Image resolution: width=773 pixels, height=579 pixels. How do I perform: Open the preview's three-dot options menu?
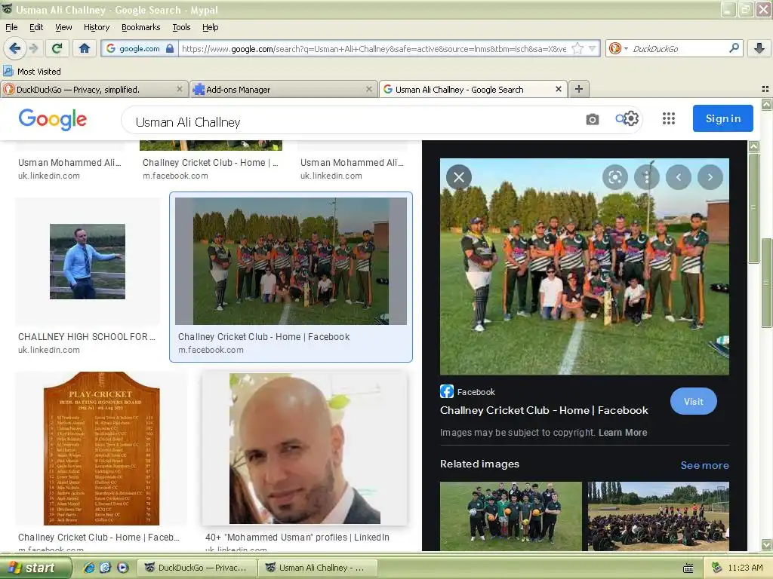click(x=647, y=177)
